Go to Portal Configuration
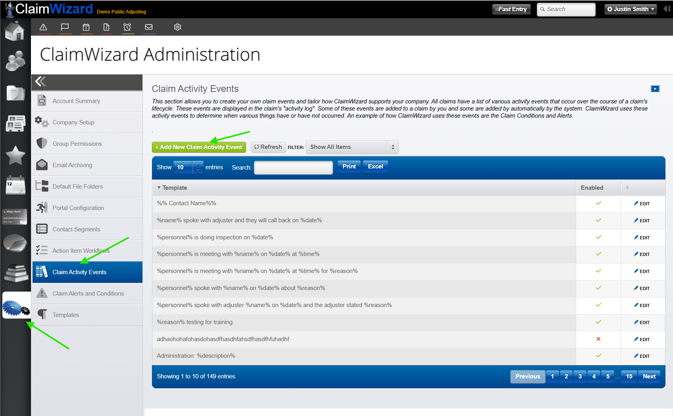 [87, 208]
